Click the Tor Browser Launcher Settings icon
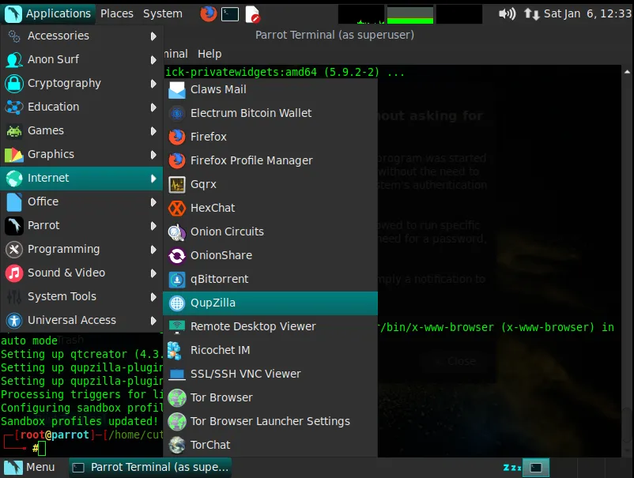This screenshot has width=634, height=478. (177, 421)
